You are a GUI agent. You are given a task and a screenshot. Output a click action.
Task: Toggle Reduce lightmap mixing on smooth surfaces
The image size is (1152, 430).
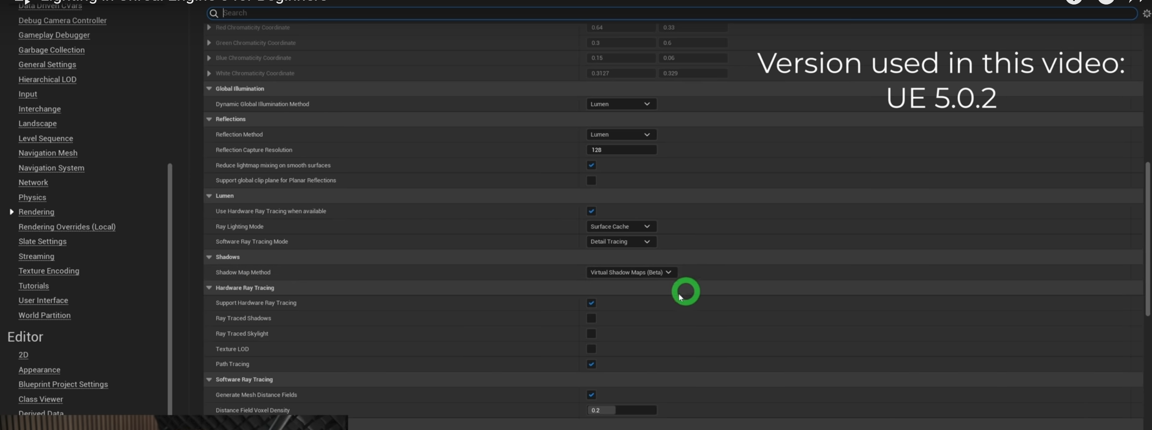[x=591, y=165]
